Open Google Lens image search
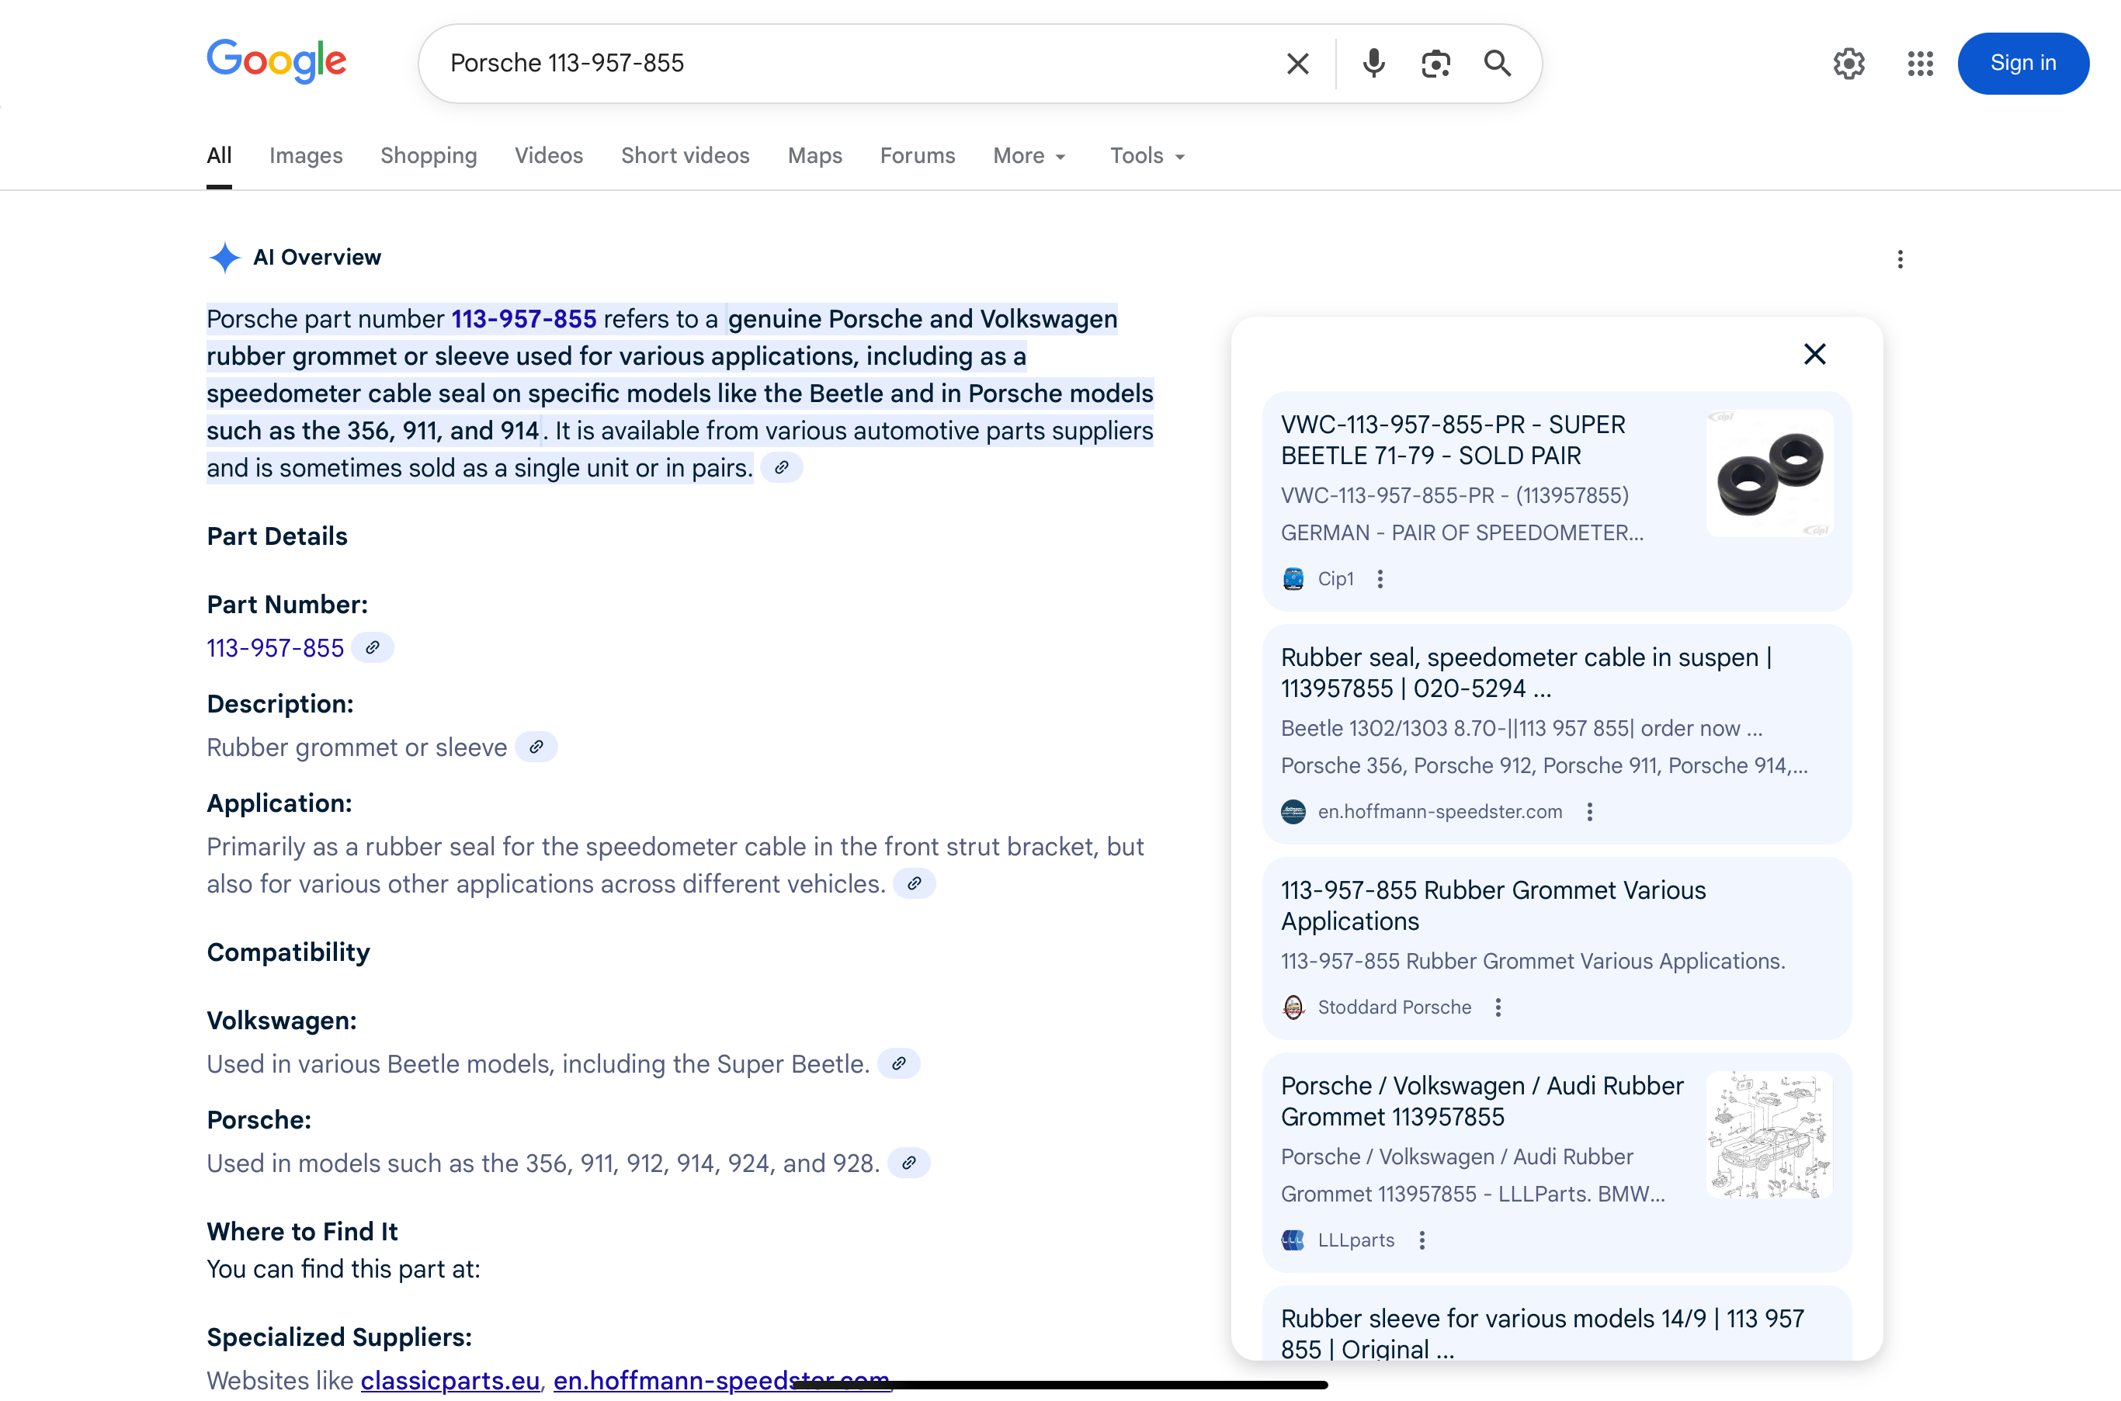Screen dimensions: 2121x1401 1435,64
